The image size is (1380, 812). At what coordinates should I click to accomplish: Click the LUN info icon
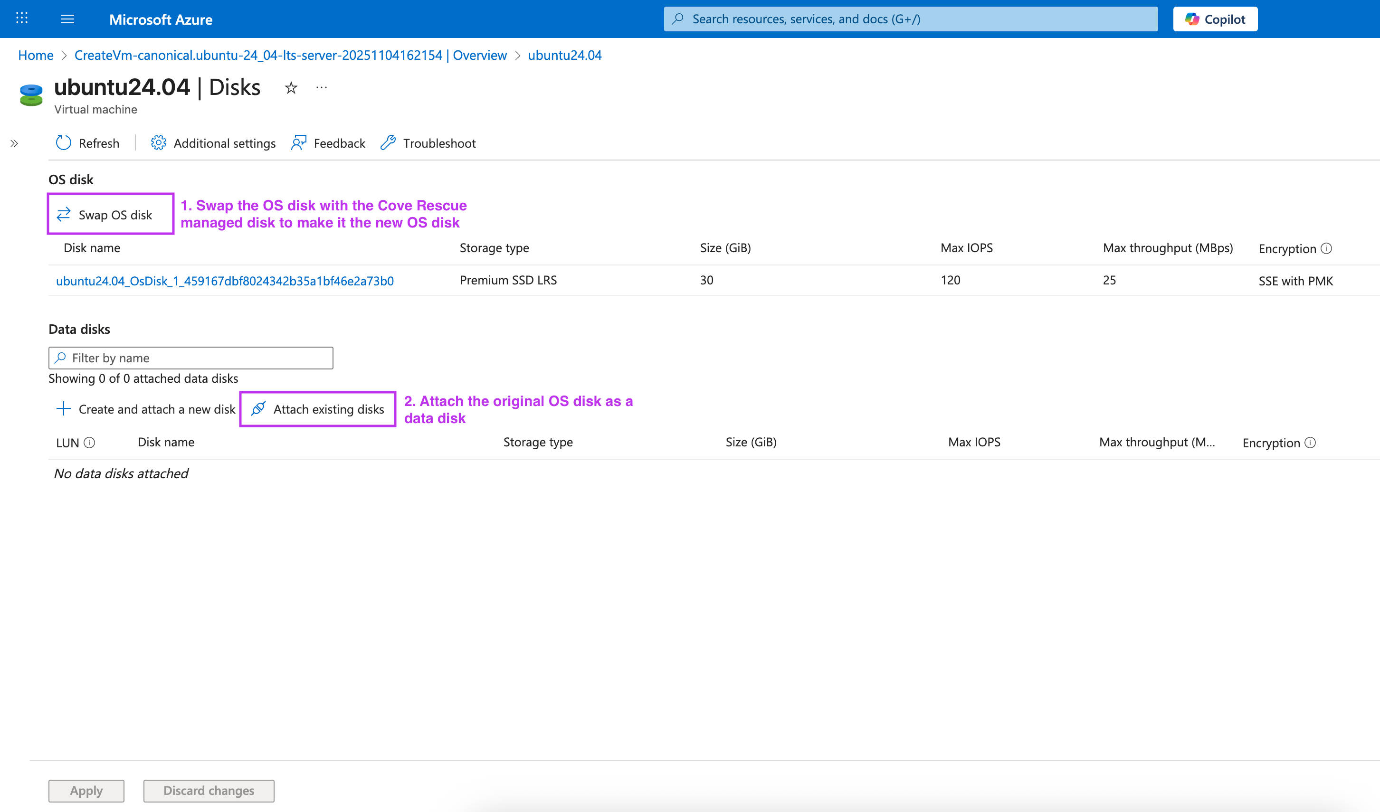(x=89, y=443)
